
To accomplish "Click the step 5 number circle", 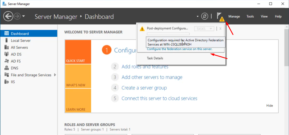I will tap(115, 98).
